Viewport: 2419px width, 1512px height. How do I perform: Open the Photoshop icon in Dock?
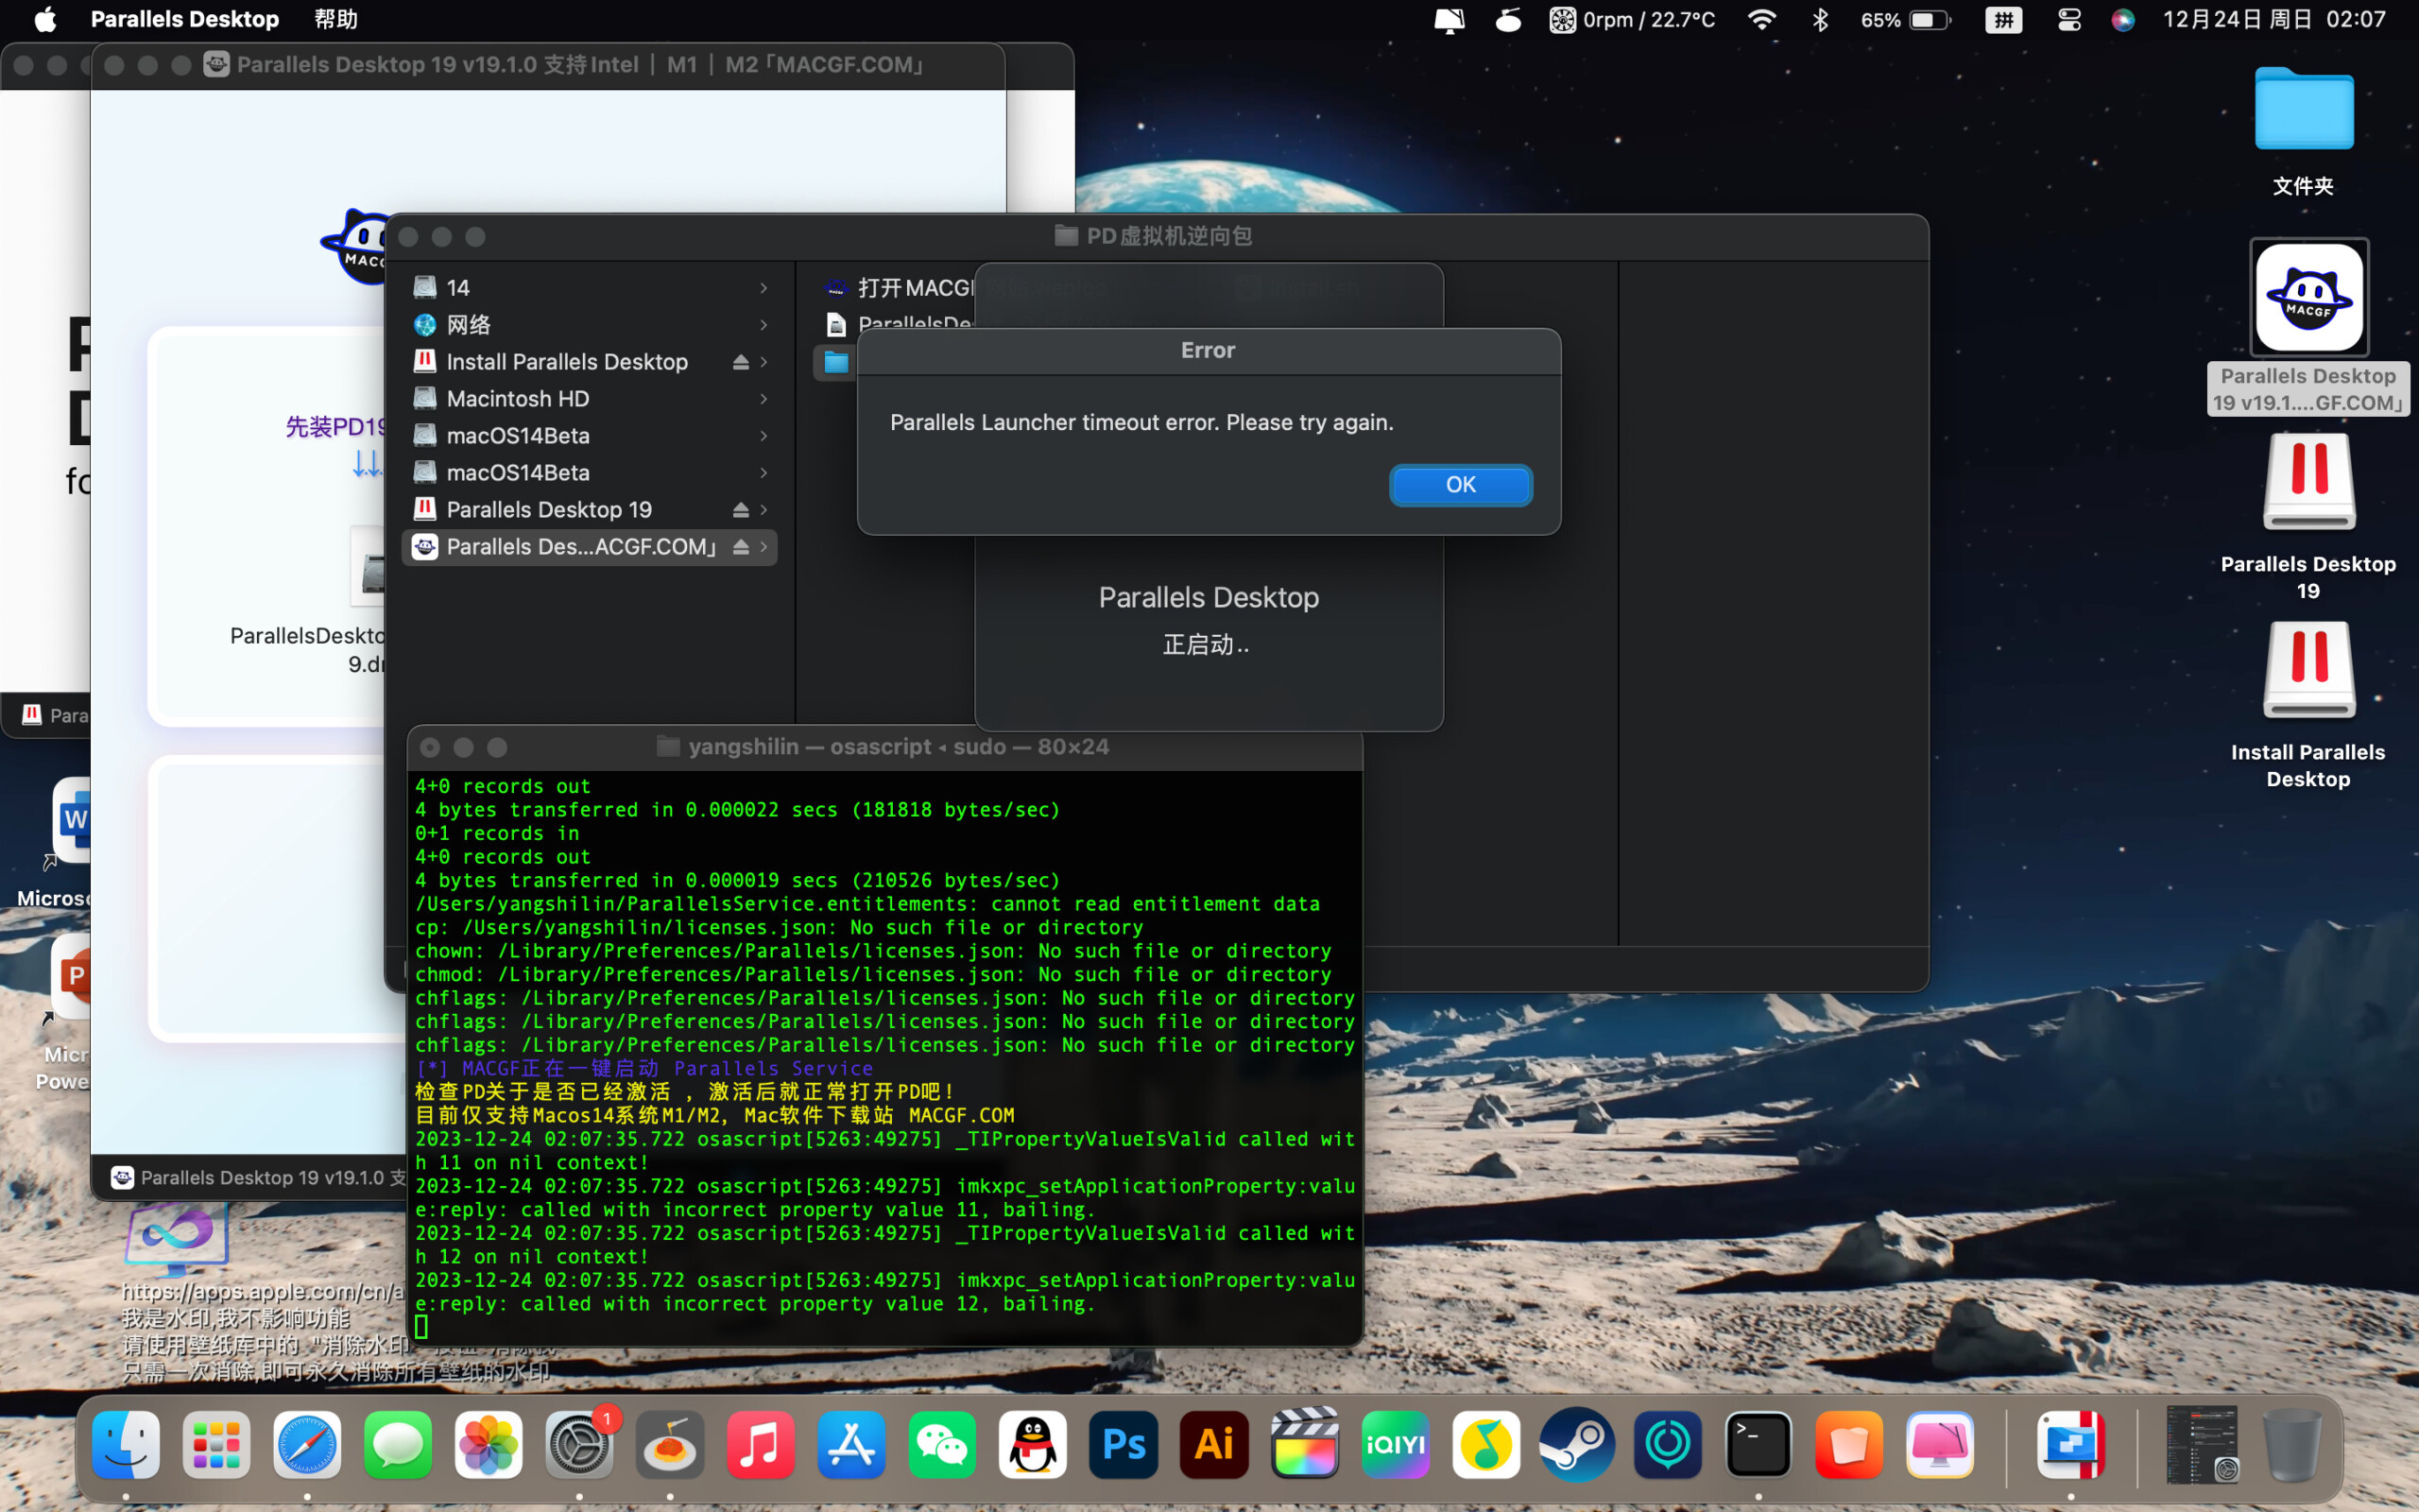tap(1124, 1444)
